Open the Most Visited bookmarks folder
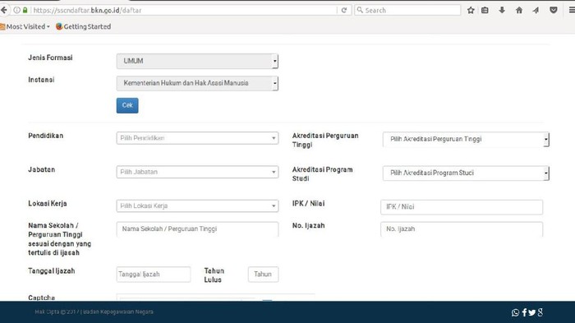The height and width of the screenshot is (323, 575). tap(25, 26)
